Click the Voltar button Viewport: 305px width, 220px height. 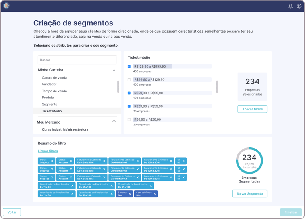tap(12, 212)
